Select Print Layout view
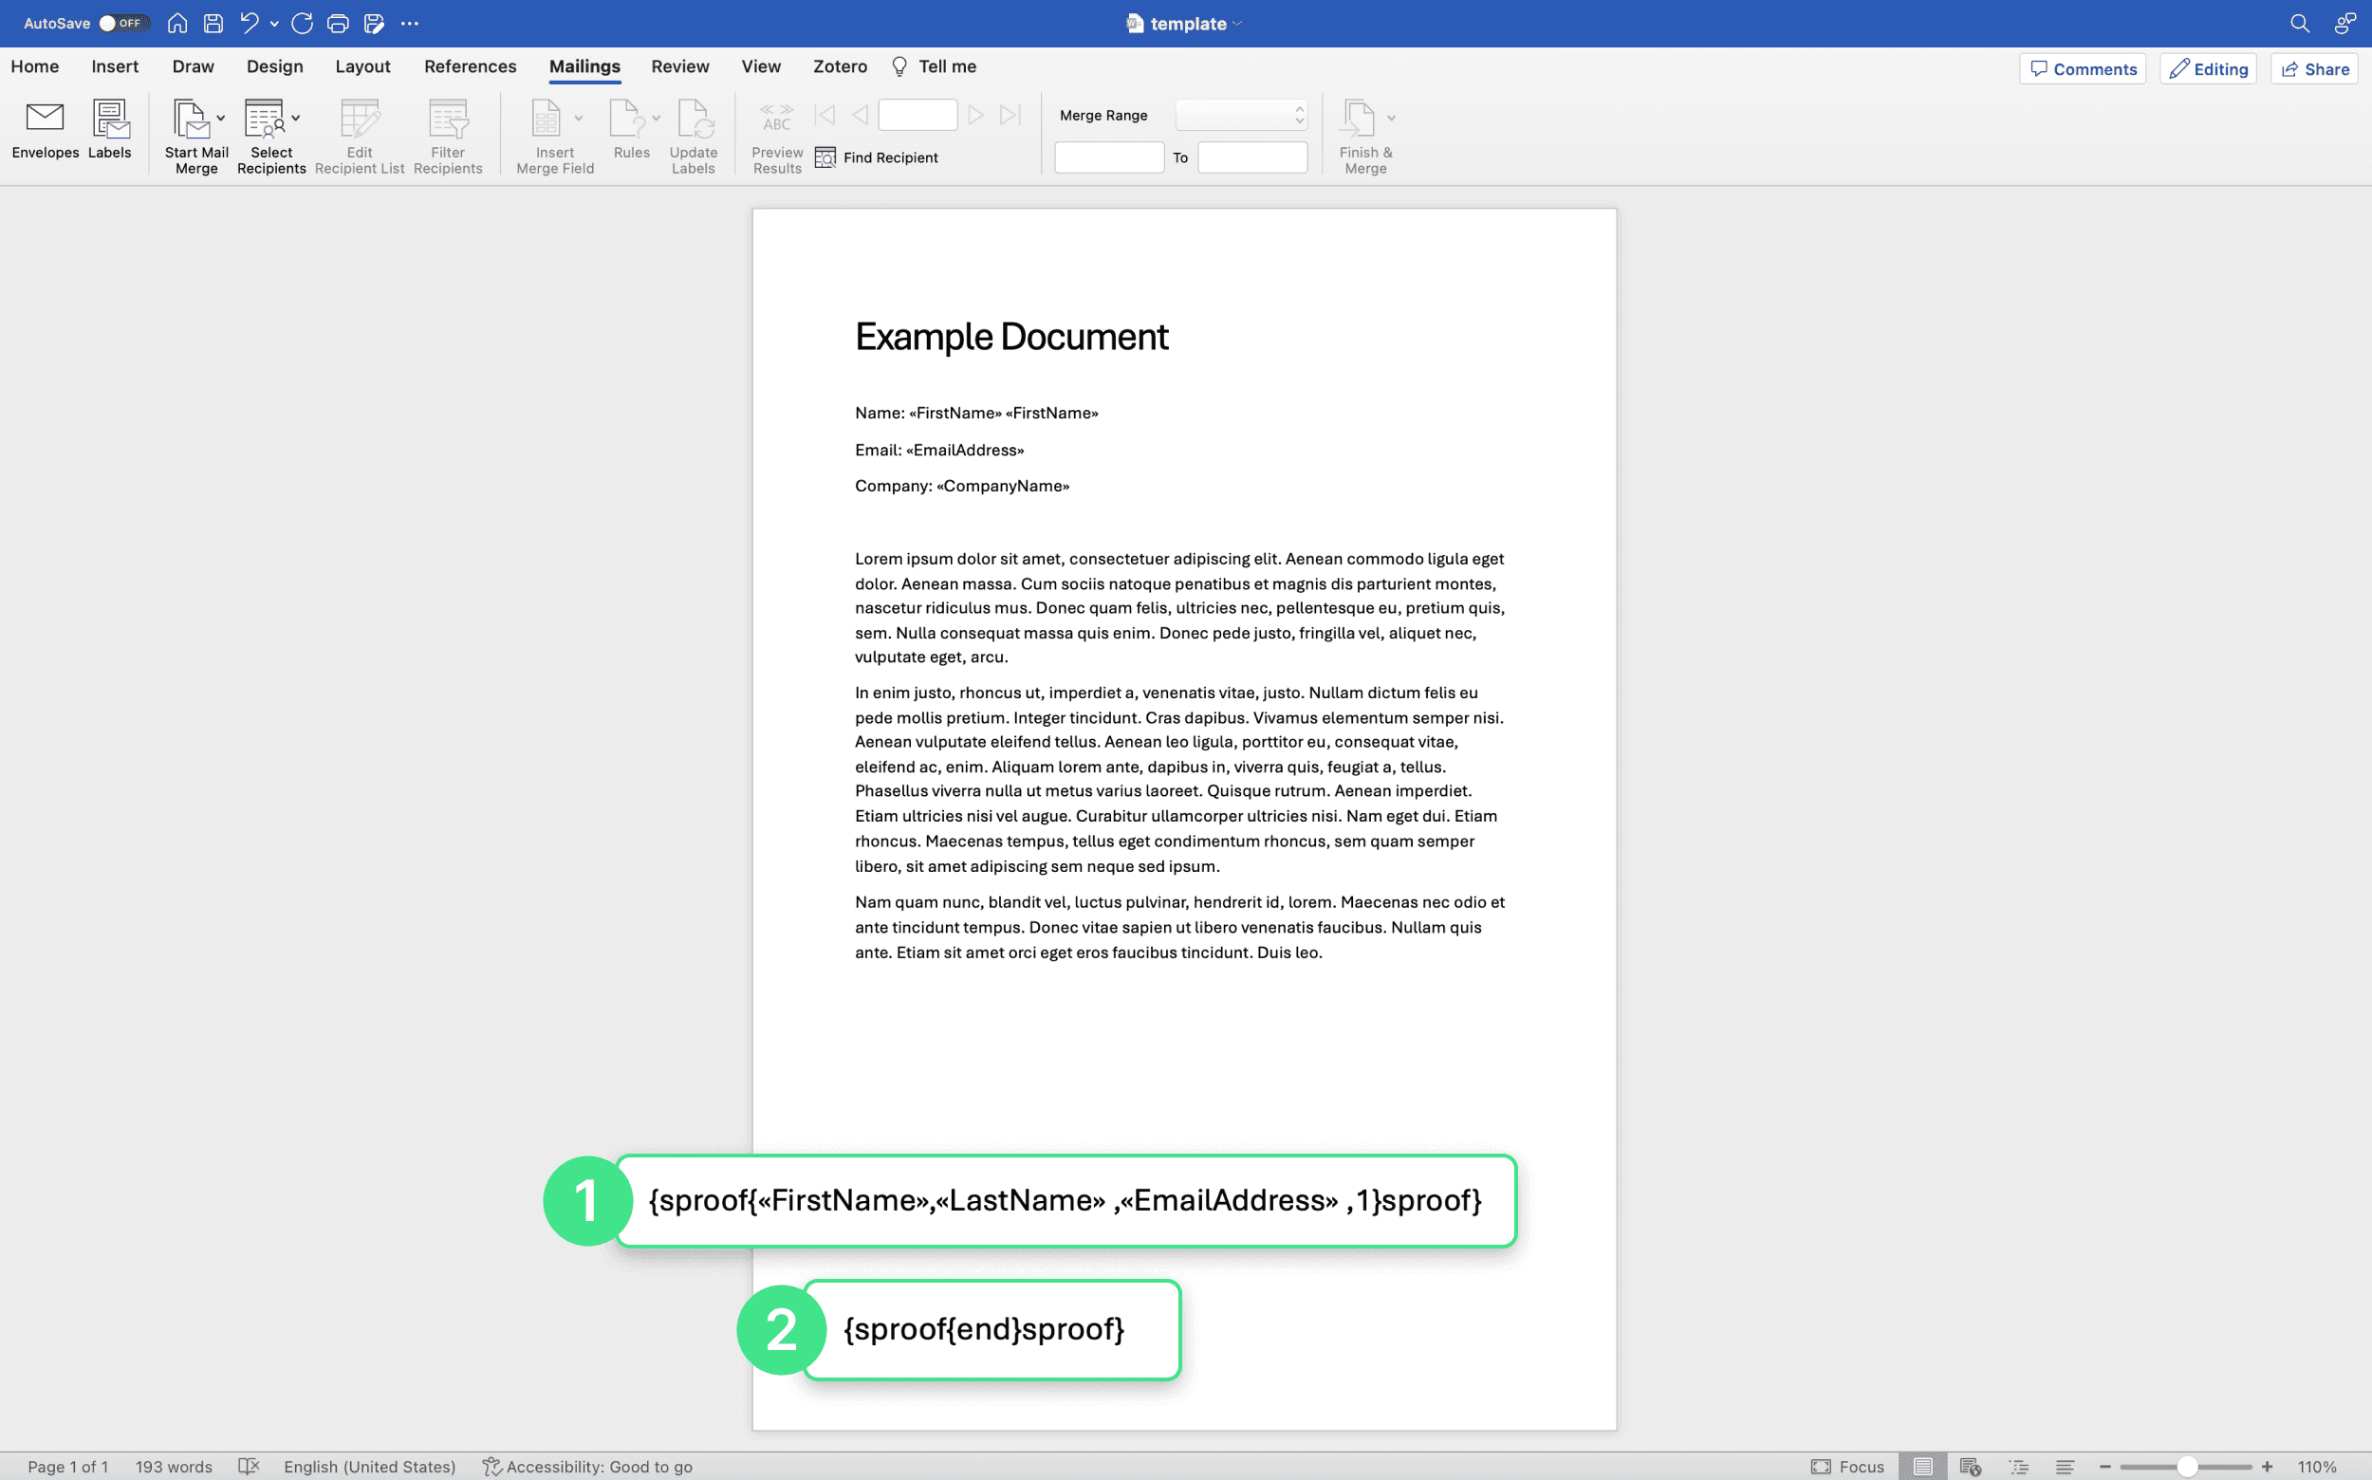The height and width of the screenshot is (1480, 2372). tap(1922, 1467)
